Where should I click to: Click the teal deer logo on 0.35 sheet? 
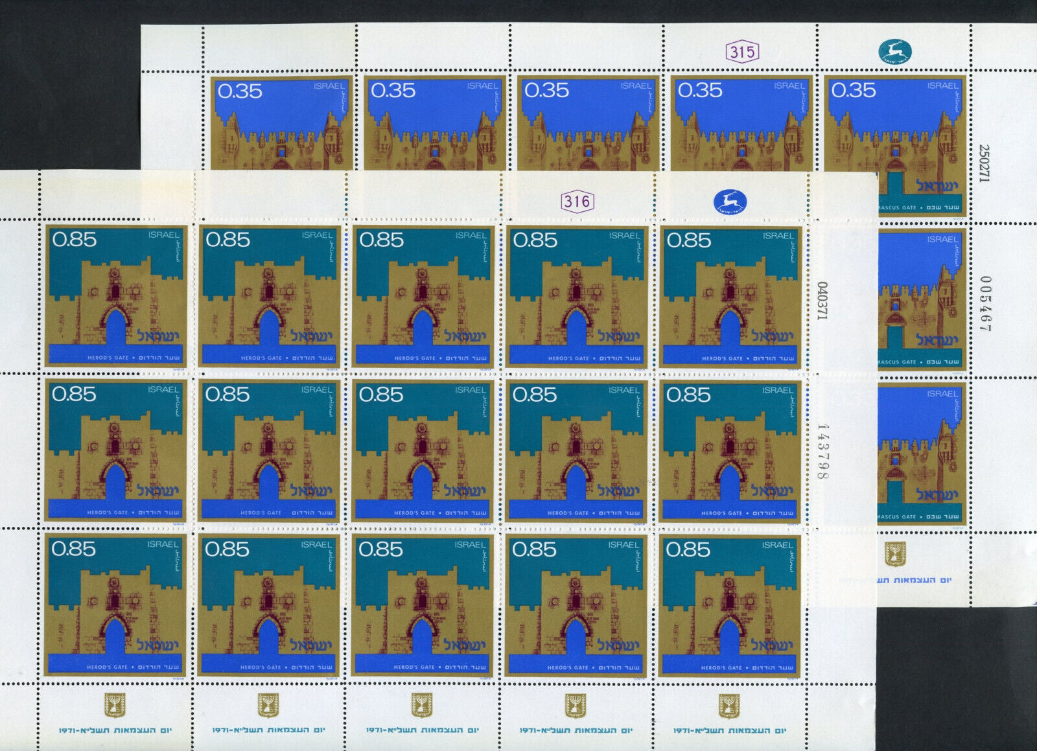click(x=895, y=52)
